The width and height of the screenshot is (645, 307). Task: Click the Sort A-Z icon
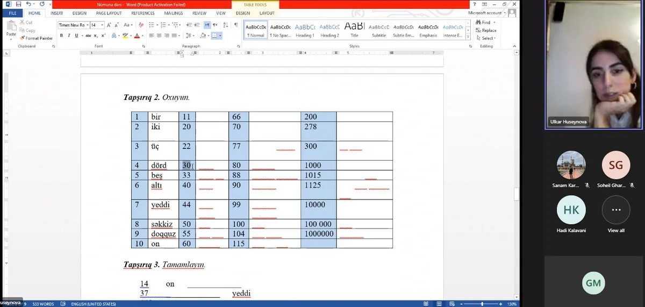pyautogui.click(x=226, y=25)
